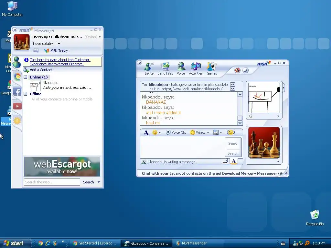This screenshot has width=331, height=248.
Task: Click webcam icon under kikoabdou's picture
Action: click(251, 116)
